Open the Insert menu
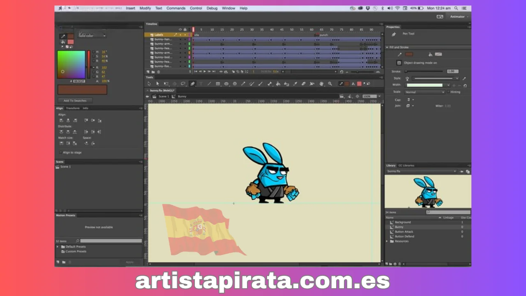The height and width of the screenshot is (296, 526). pyautogui.click(x=130, y=8)
